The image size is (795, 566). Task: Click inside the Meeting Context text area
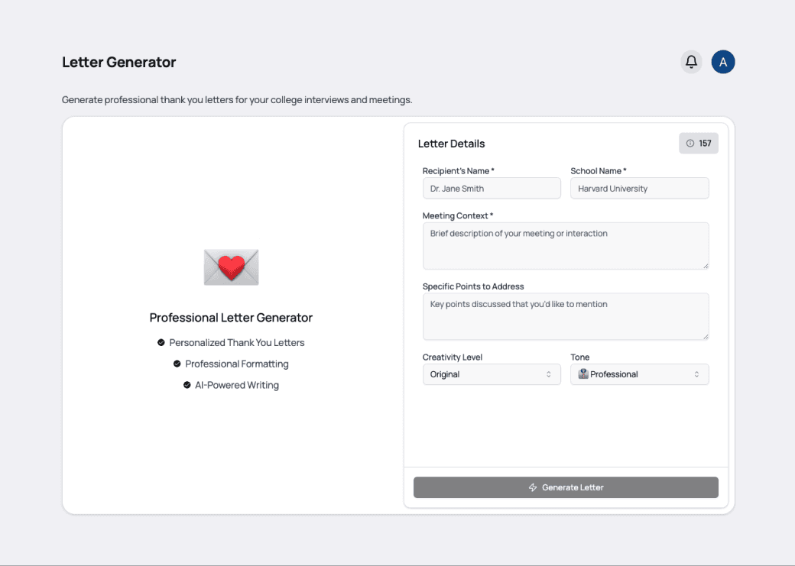coord(566,246)
